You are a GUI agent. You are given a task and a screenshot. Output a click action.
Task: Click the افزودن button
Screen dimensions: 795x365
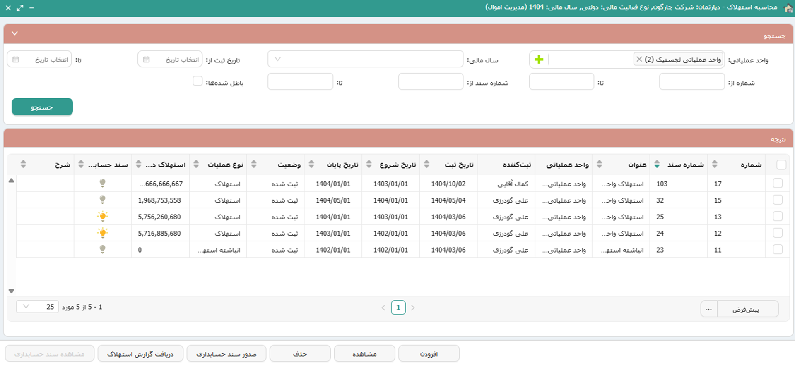point(429,354)
